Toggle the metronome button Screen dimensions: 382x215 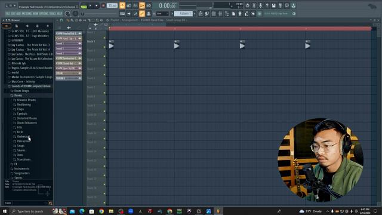tap(122, 5)
